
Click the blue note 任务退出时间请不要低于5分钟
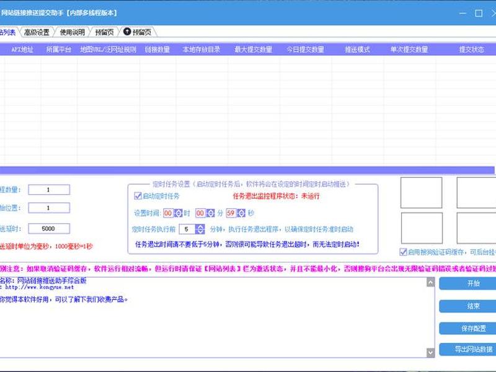(x=247, y=244)
